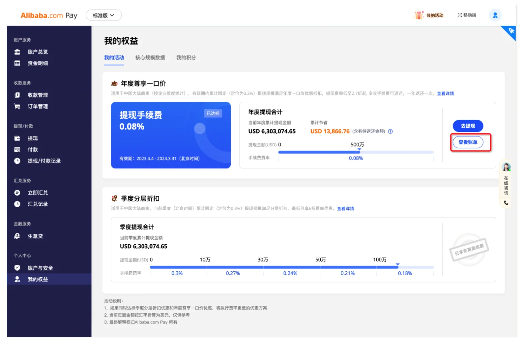Click the 移动端 mobile scan icon
Image resolution: width=524 pixels, height=346 pixels.
[x=459, y=15]
